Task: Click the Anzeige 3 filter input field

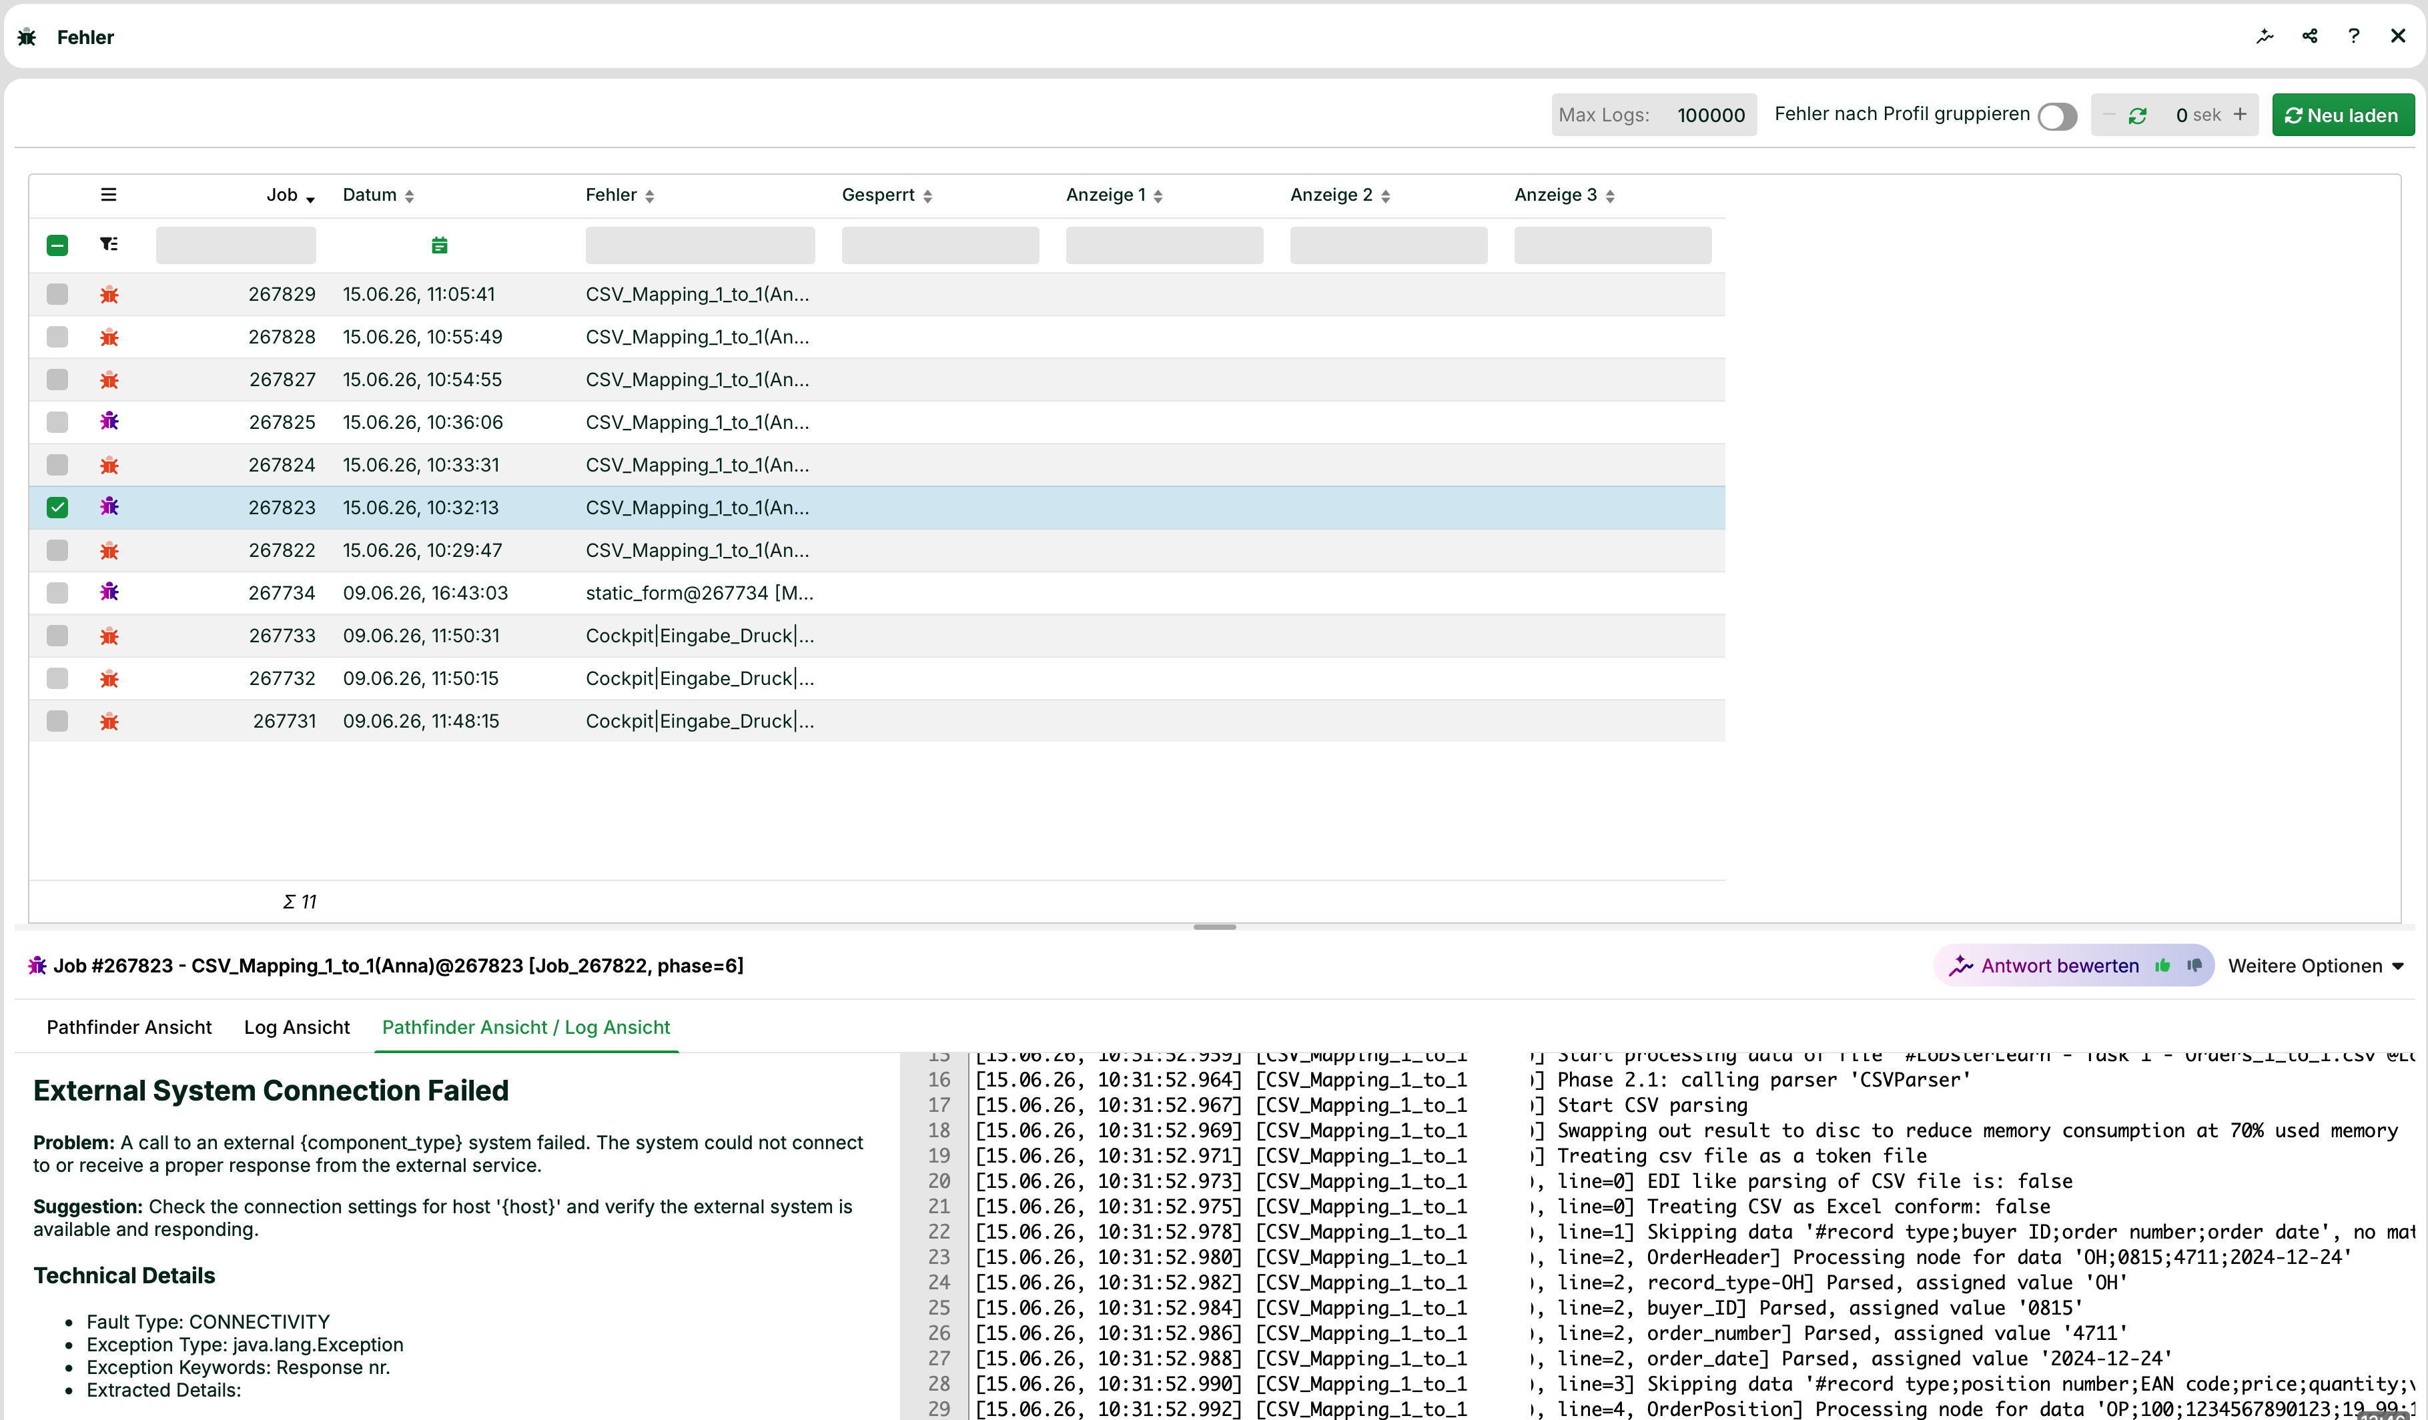Action: pos(1613,245)
